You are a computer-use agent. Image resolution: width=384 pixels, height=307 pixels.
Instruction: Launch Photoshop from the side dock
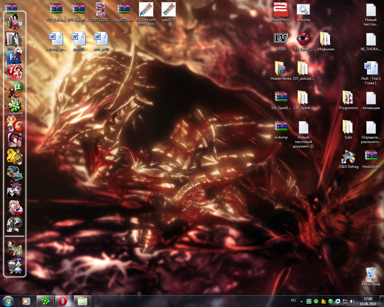[x=14, y=55]
